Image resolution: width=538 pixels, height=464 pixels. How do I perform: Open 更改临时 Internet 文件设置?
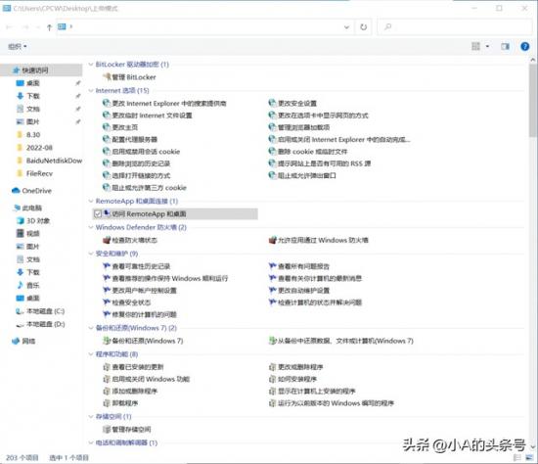pyautogui.click(x=147, y=116)
